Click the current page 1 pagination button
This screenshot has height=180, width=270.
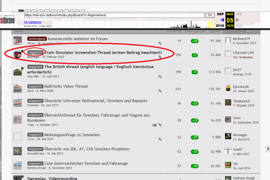[x=21, y=11]
